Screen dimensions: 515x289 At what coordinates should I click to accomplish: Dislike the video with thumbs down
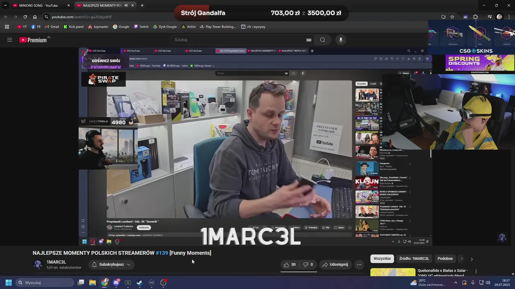(x=308, y=265)
